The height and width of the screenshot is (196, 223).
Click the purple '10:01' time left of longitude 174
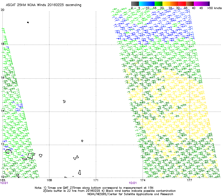pyautogui.click(x=133, y=183)
